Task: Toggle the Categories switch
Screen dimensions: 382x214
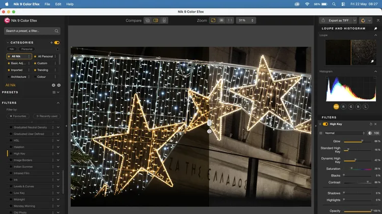Action: (57, 43)
